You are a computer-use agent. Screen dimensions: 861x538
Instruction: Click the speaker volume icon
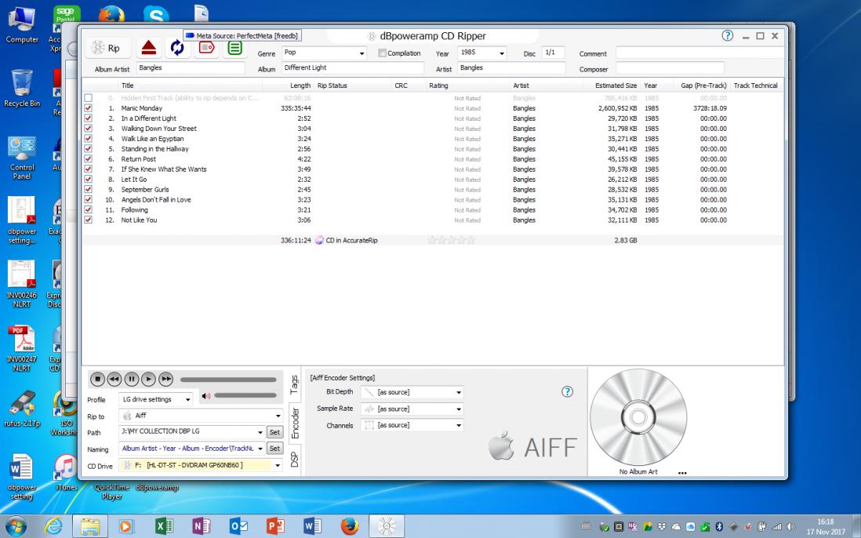coord(206,396)
